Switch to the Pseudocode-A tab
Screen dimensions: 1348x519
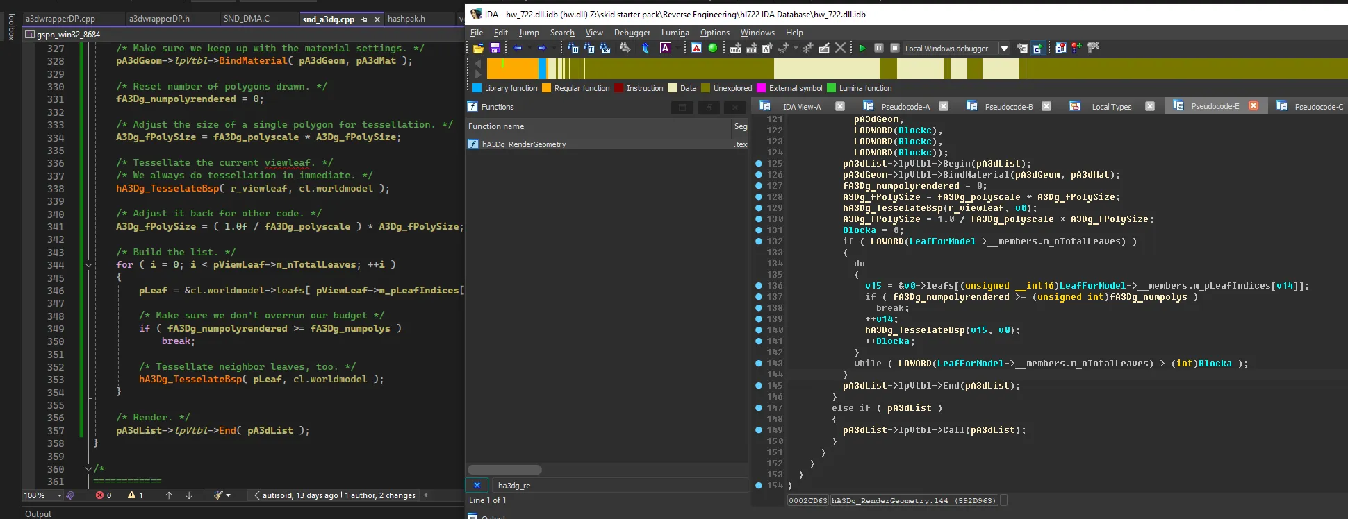click(x=905, y=107)
